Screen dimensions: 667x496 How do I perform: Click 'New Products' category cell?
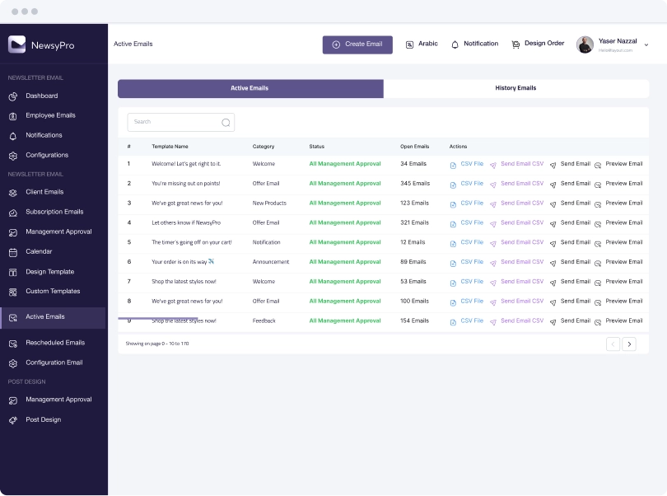269,203
